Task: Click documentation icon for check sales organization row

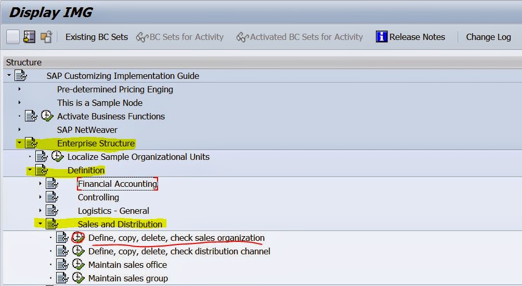Action: tap(62, 238)
